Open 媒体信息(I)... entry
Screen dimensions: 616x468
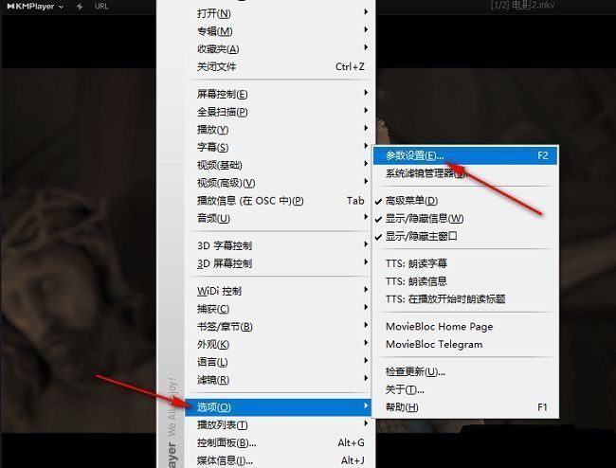(x=280, y=460)
